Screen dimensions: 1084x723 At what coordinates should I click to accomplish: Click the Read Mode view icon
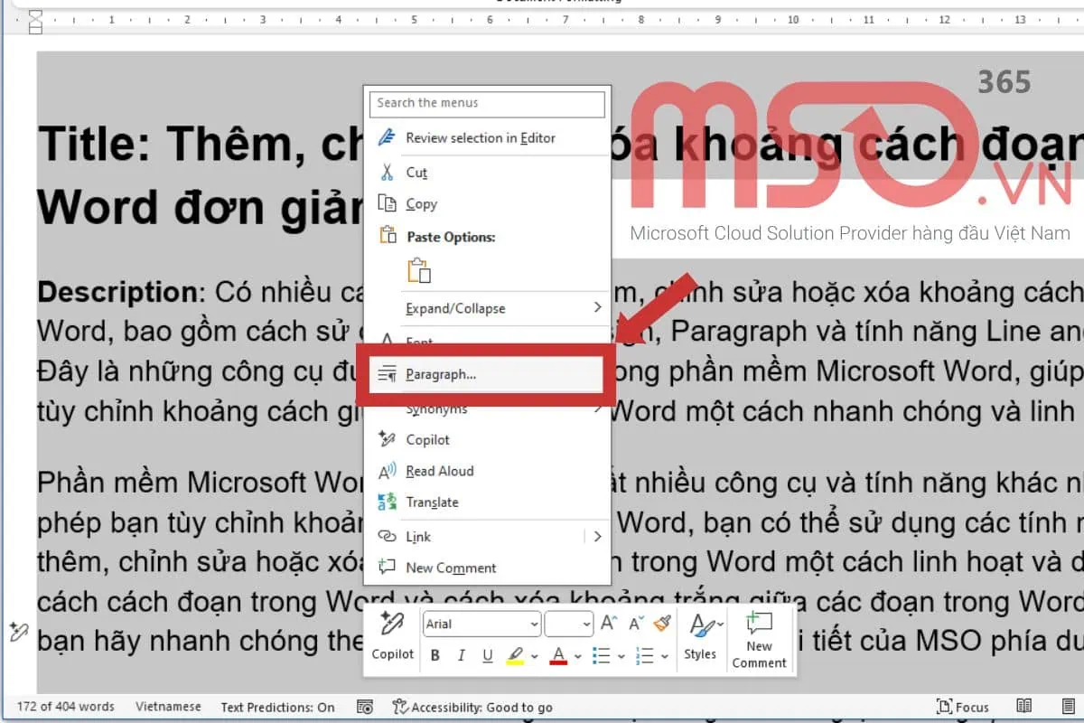click(1024, 707)
